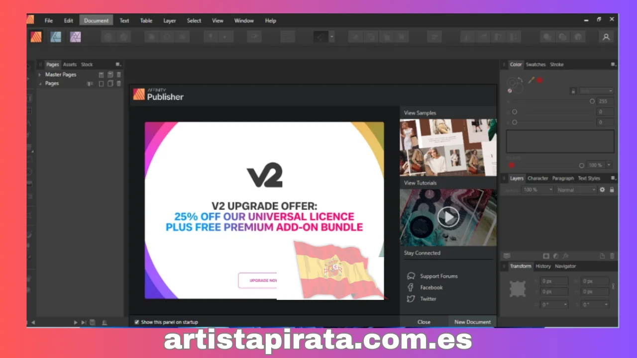Open the Document menu
Screen dimensions: 637x358
96,20
